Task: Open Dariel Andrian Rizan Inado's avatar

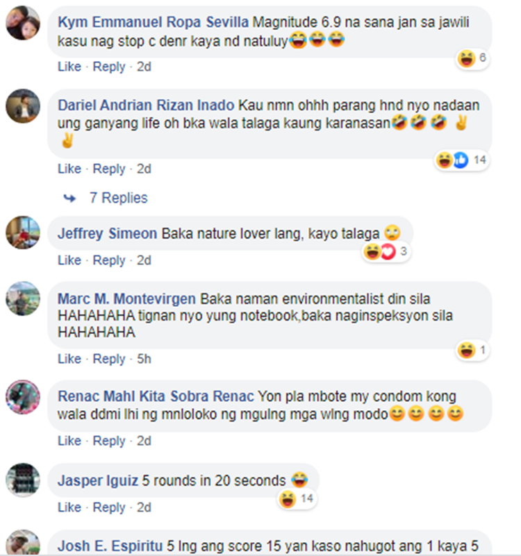Action: pos(23,106)
